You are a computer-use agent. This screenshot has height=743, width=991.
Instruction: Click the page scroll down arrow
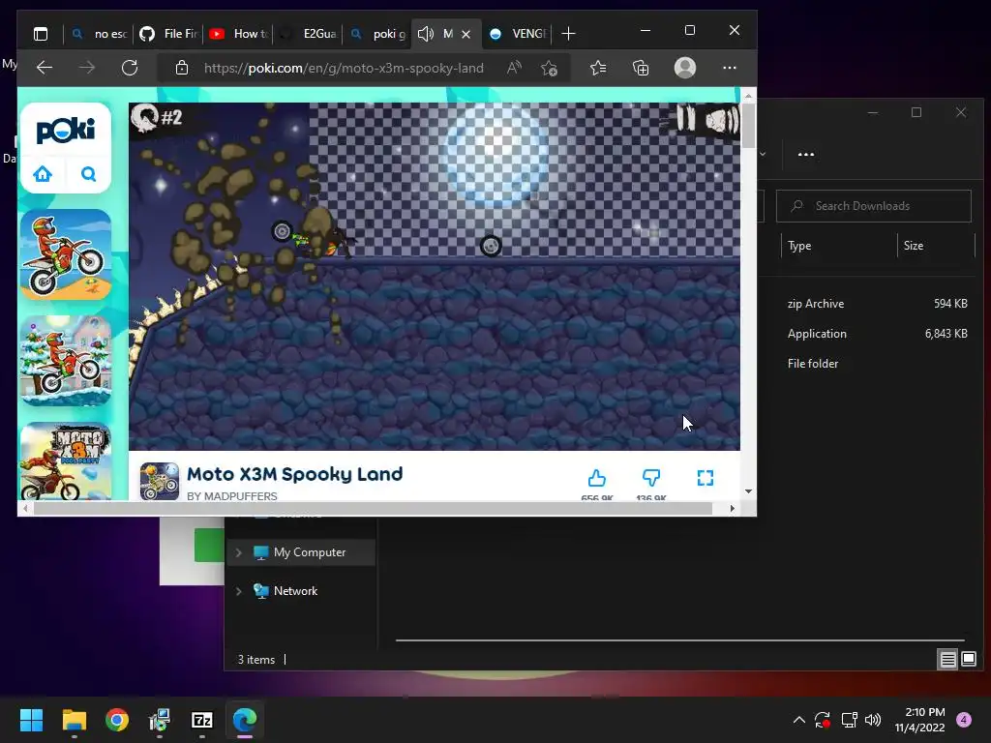point(748,490)
